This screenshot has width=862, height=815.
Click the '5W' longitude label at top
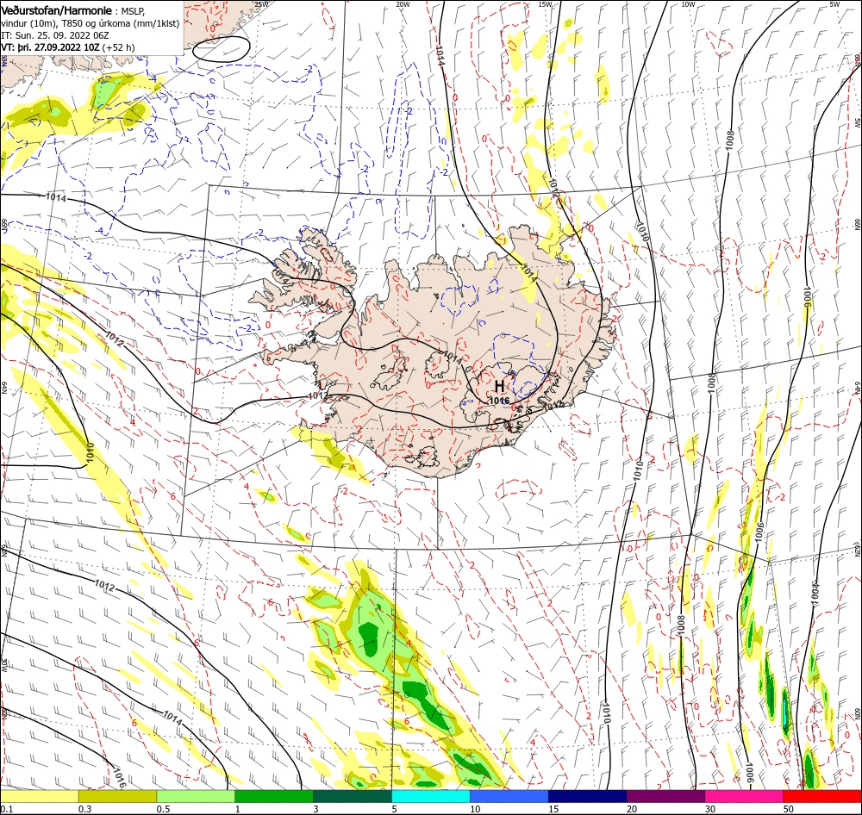pyautogui.click(x=834, y=4)
